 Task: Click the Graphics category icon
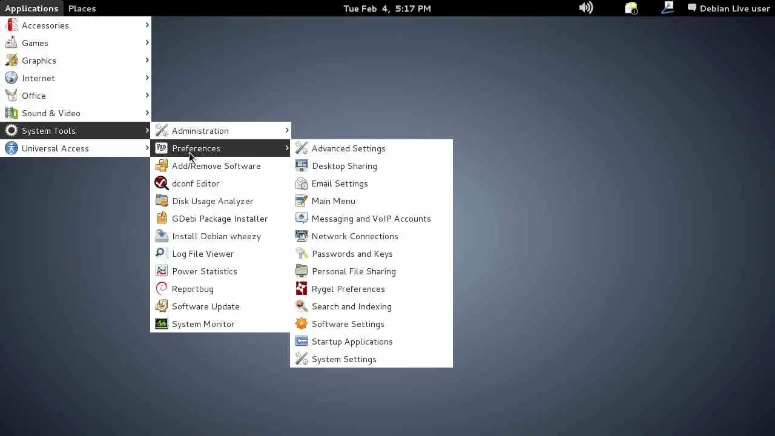coord(12,61)
